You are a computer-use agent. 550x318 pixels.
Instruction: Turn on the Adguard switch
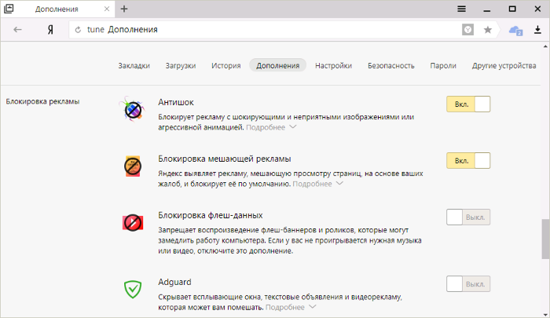coord(468,284)
